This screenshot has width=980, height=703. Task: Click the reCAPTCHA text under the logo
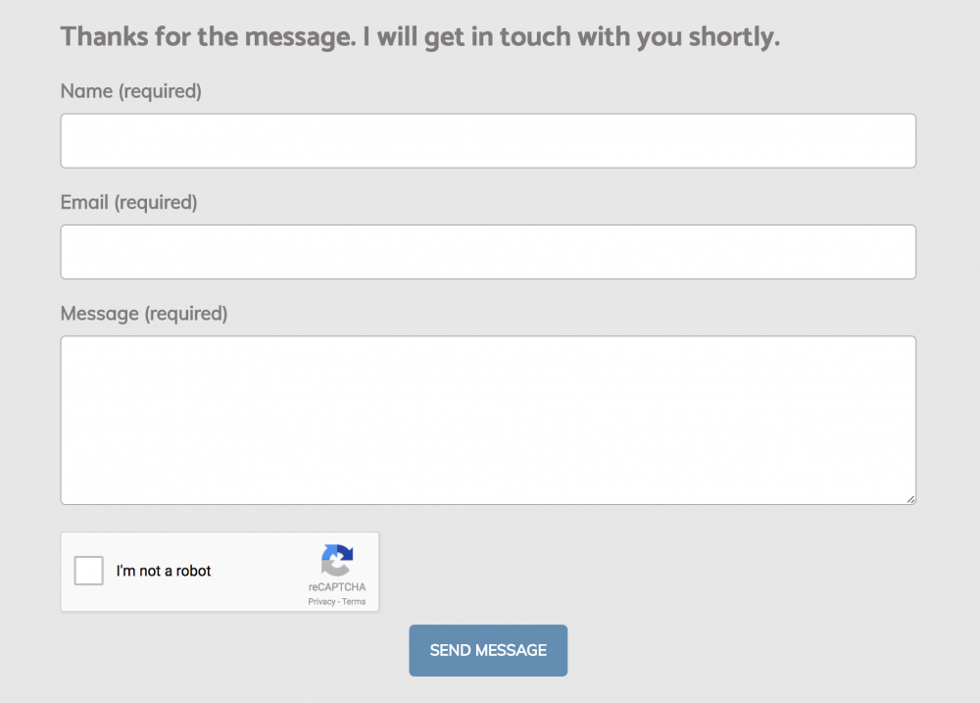337,587
